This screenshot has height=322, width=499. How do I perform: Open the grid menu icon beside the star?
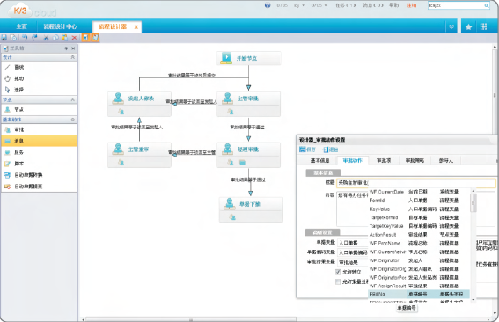(x=483, y=26)
